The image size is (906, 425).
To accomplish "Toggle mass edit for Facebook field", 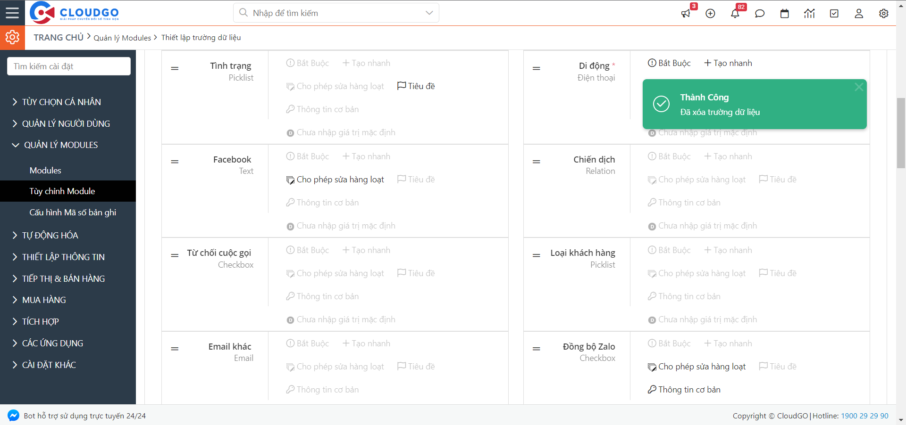I will [335, 180].
